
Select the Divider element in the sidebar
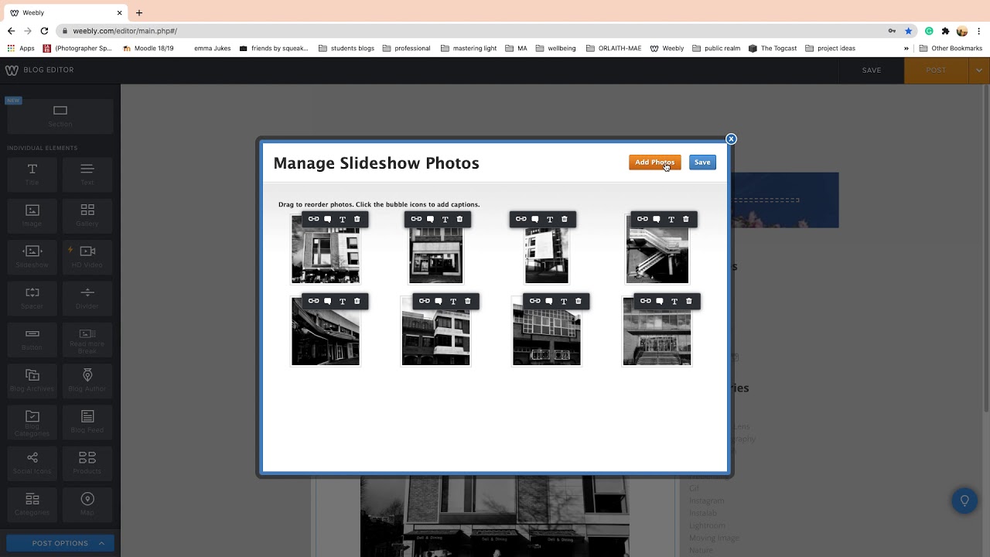point(87,298)
